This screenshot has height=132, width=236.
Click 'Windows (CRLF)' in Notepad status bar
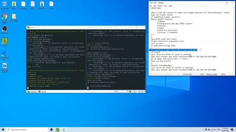point(212,74)
